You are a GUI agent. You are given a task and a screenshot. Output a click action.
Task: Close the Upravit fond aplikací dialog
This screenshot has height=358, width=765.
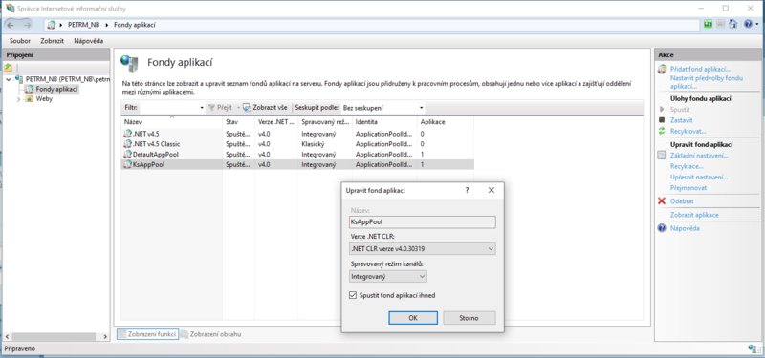[x=492, y=190]
